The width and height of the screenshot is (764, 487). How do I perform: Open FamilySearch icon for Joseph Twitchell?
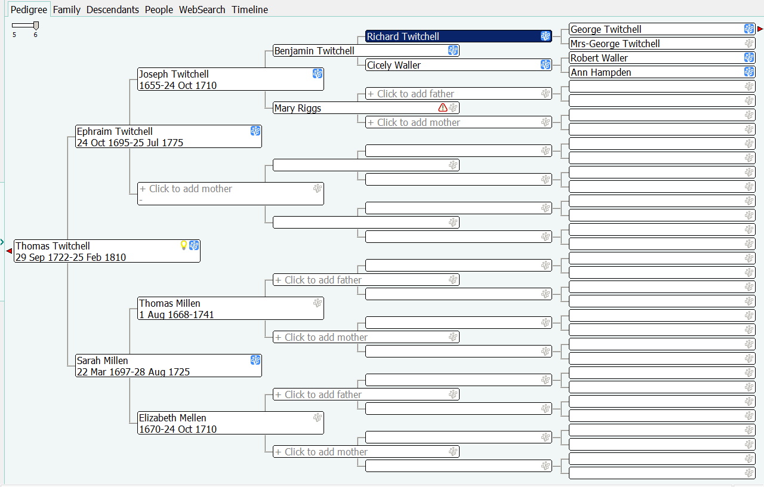coord(318,73)
